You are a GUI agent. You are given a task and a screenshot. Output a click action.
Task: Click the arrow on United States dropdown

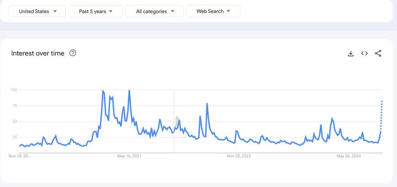coord(55,11)
